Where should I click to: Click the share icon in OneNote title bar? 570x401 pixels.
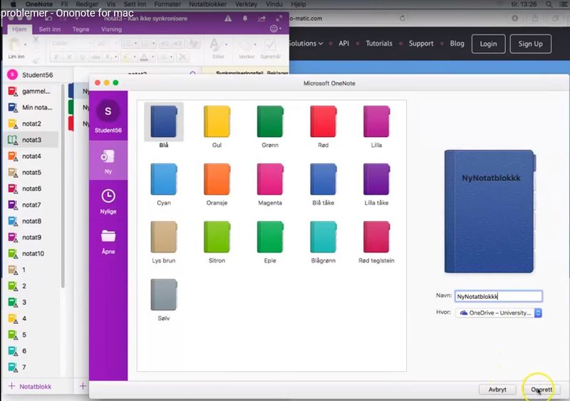[261, 19]
